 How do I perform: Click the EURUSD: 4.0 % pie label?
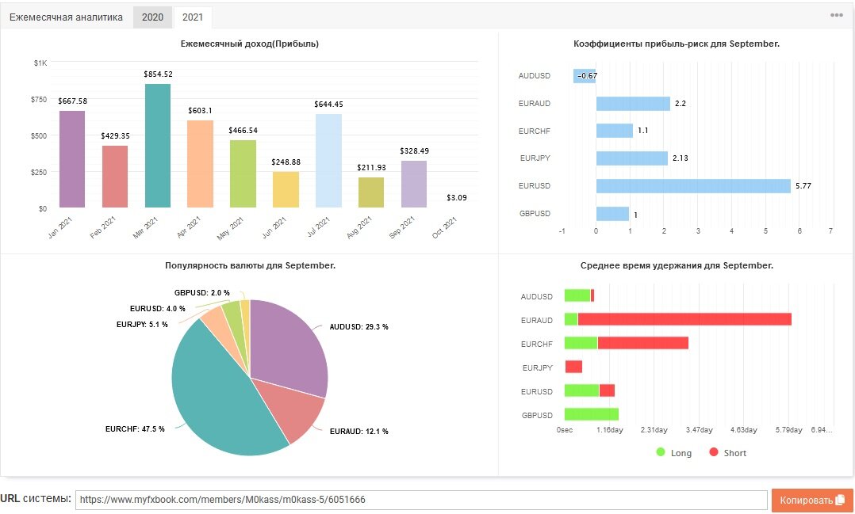pos(158,309)
